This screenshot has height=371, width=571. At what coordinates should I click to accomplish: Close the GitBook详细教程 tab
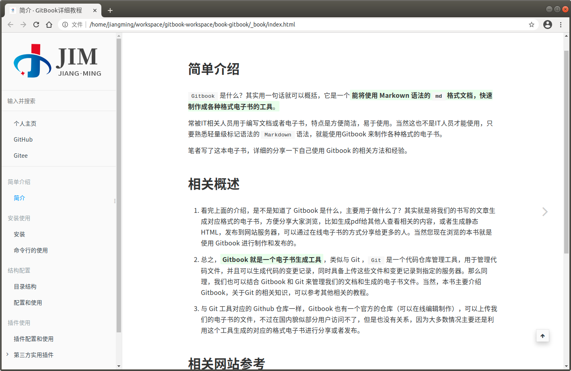click(95, 10)
